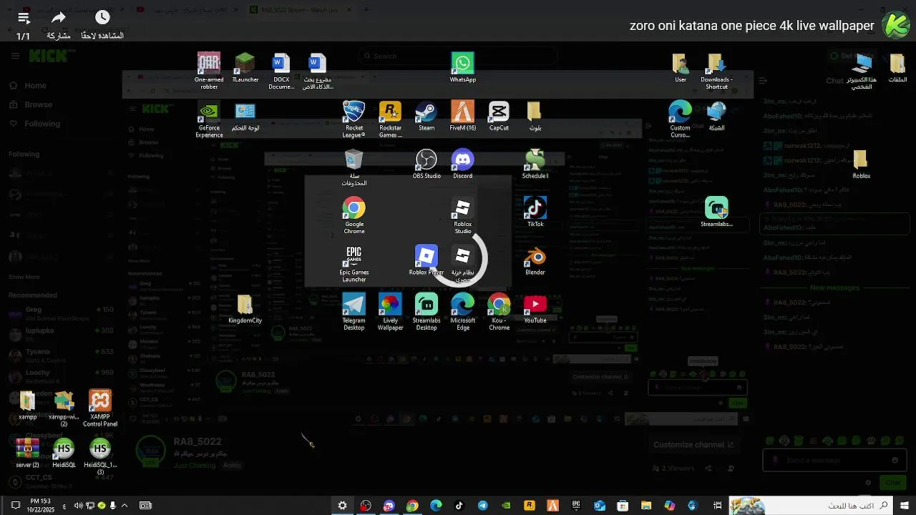Click the volume speaker tray icon
The height and width of the screenshot is (515, 916).
(78, 506)
